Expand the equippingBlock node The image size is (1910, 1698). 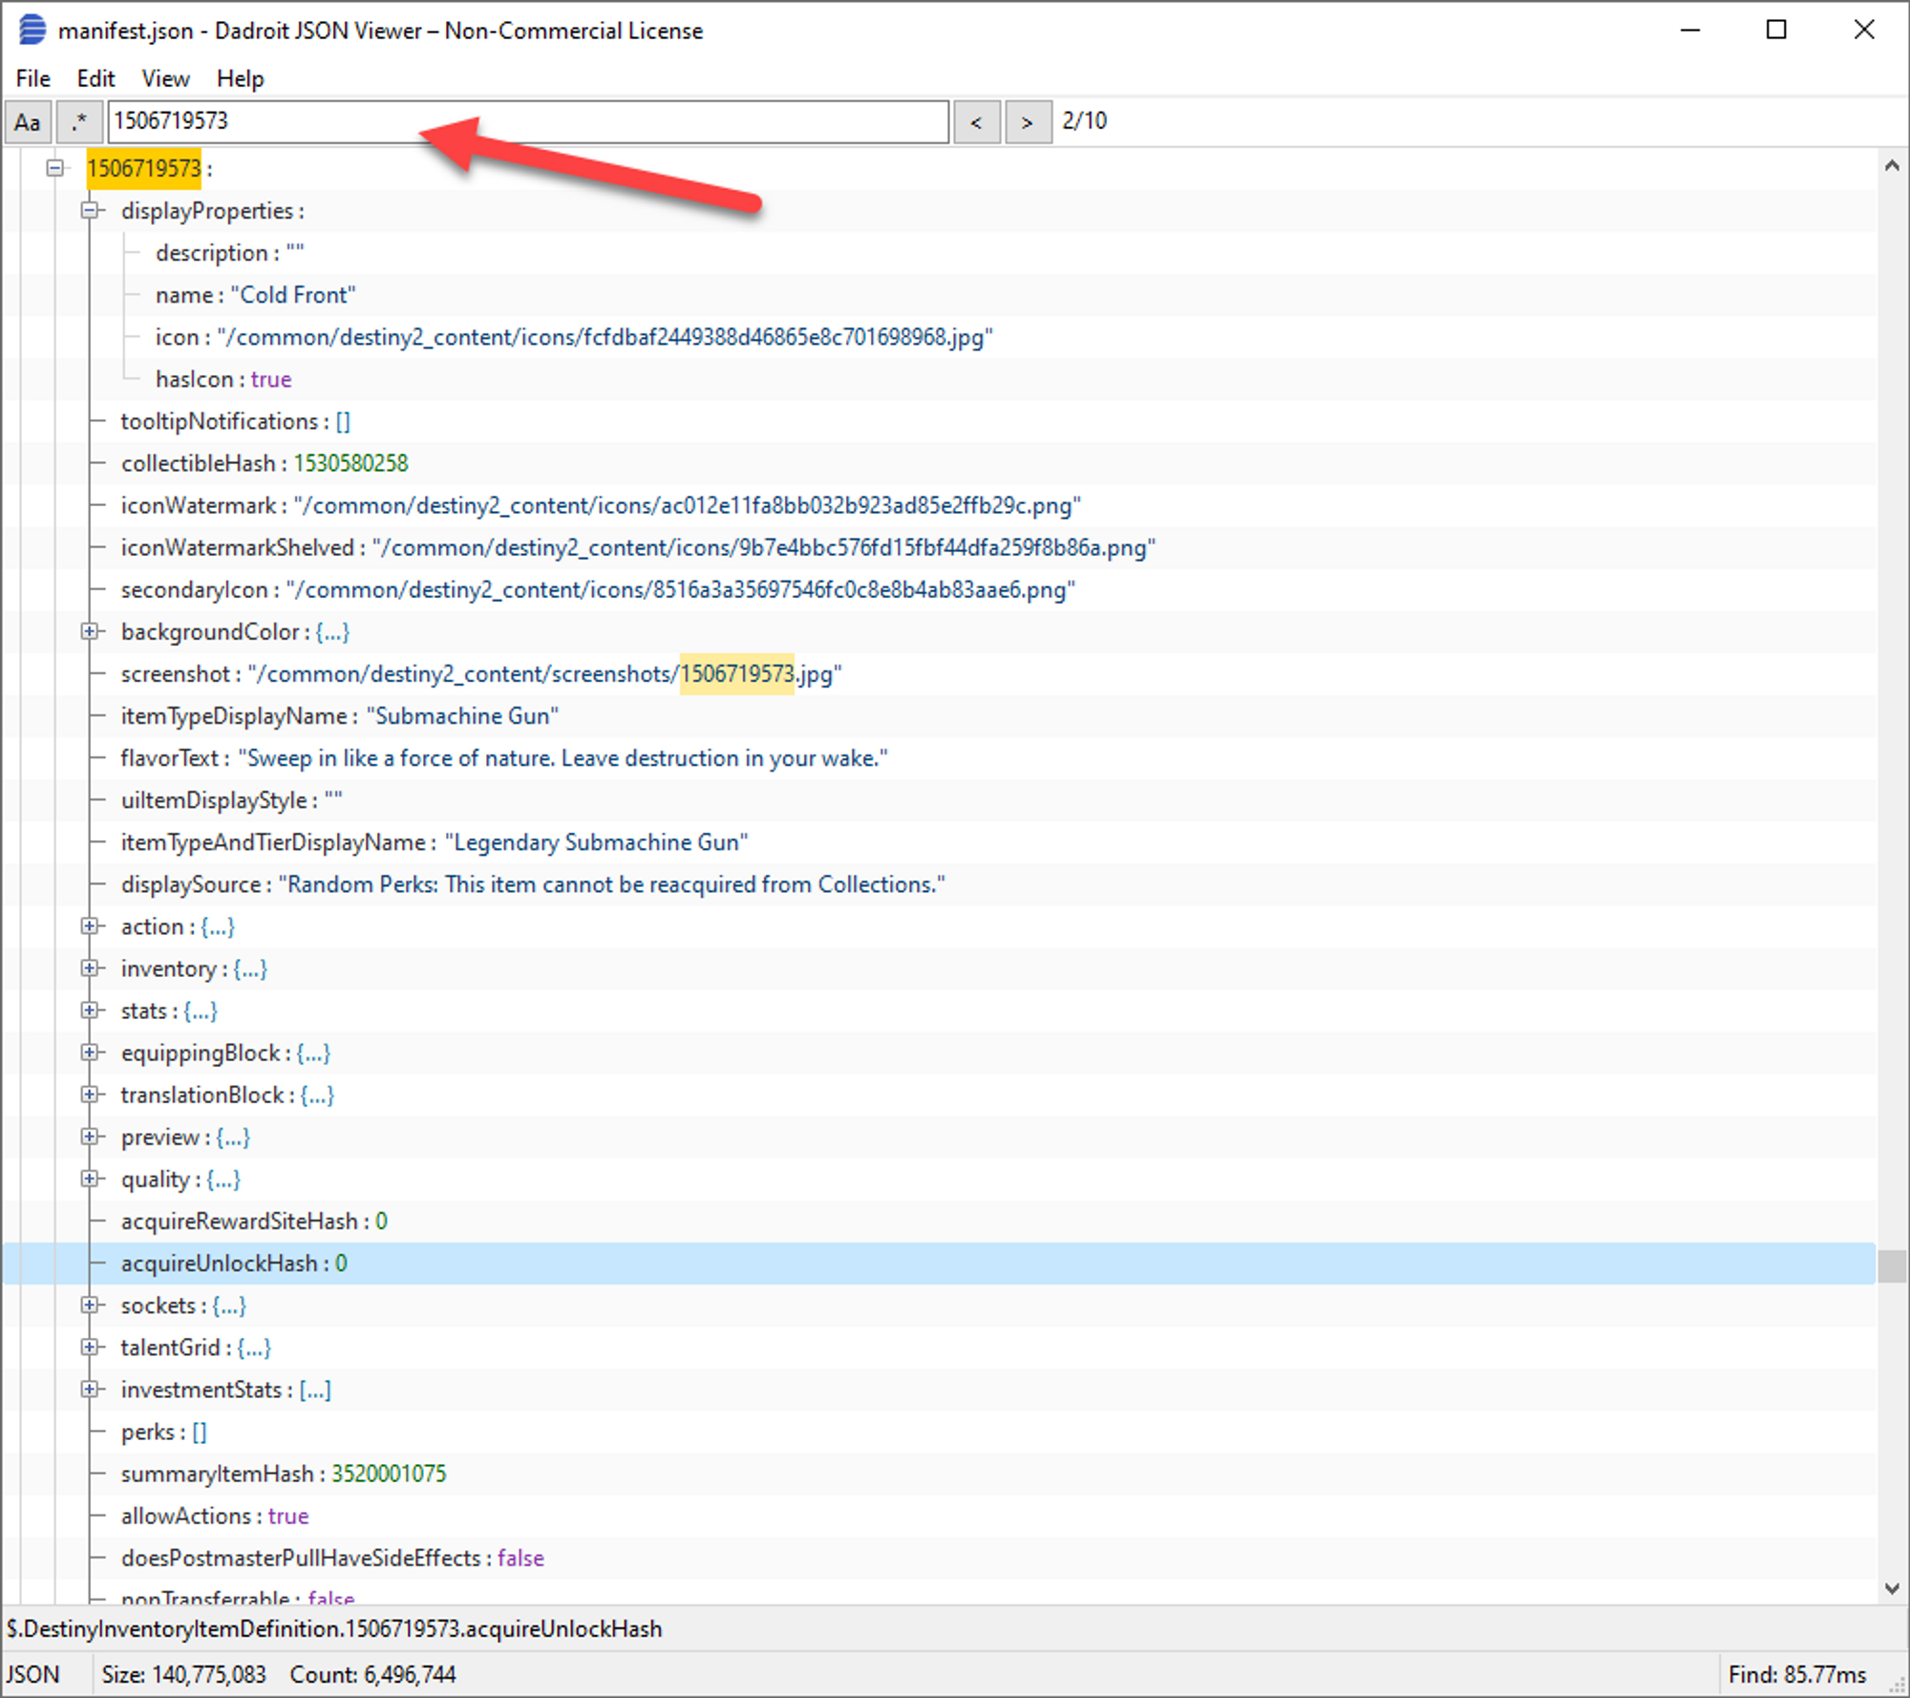(90, 1052)
